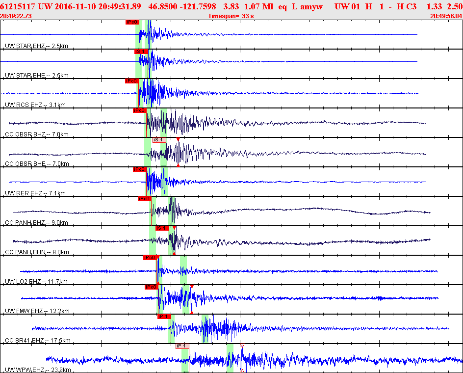463x373 pixels.
Task: Click the CC SR41 EHZ -- 17.5km label
Action: click(x=38, y=341)
